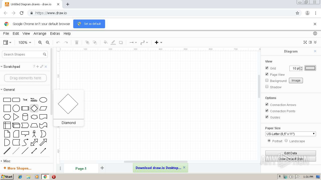321x180 pixels.
Task: Collapse the General shapes section
Action: [9, 89]
